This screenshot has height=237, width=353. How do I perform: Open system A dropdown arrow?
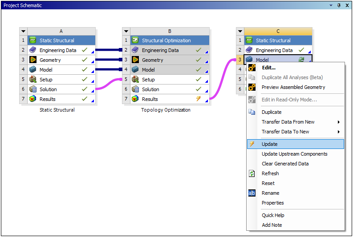point(23,31)
